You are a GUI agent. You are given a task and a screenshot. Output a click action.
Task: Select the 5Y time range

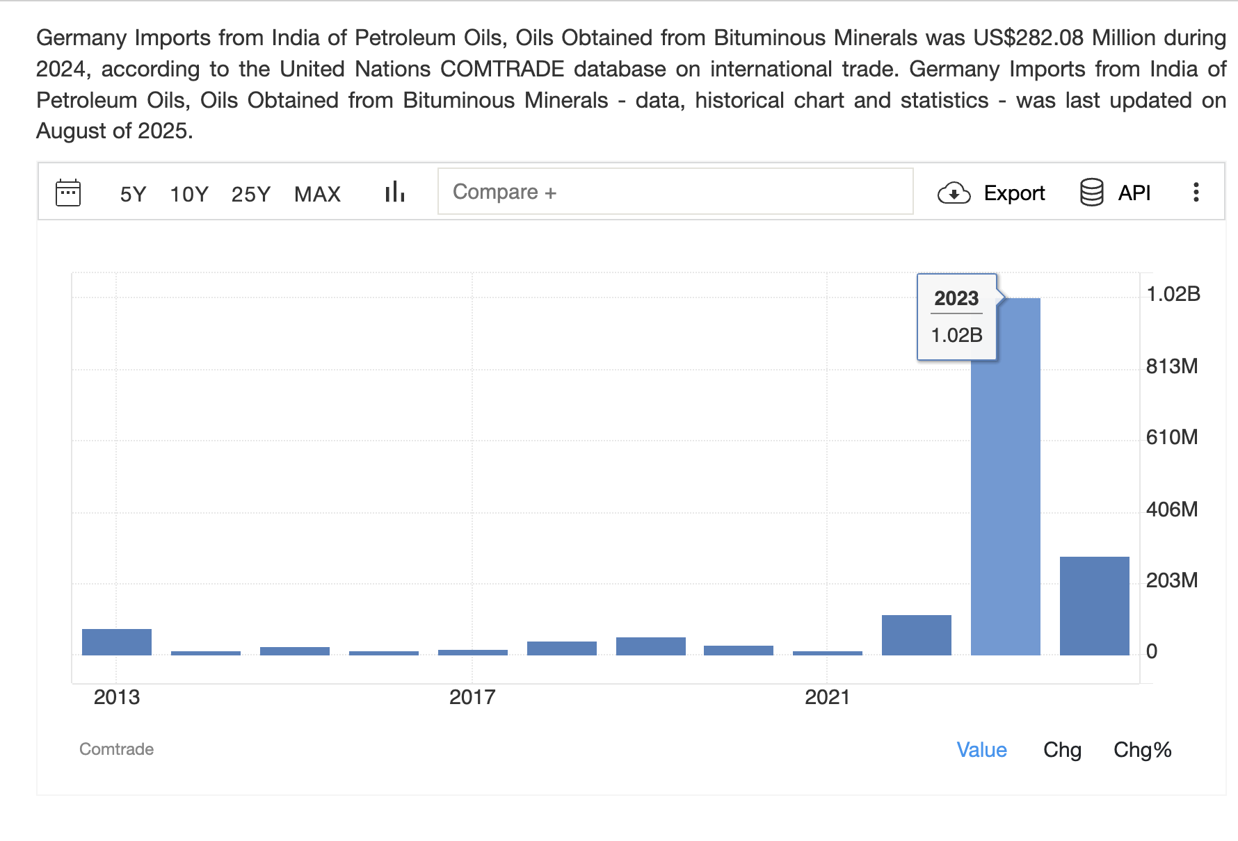tap(133, 194)
